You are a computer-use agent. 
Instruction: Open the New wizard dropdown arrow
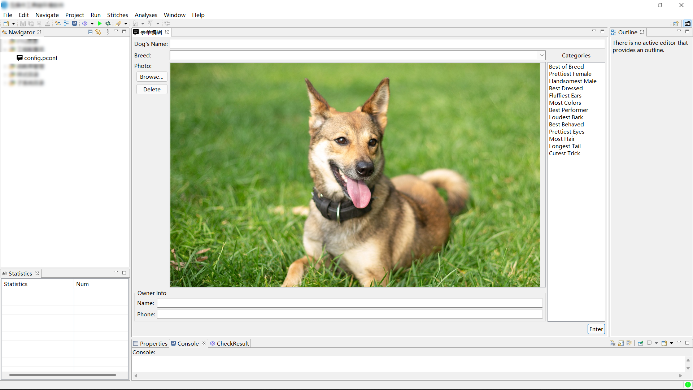(x=14, y=23)
